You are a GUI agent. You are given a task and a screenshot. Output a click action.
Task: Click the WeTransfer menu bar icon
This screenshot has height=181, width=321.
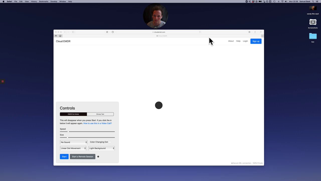[x=260, y=2]
